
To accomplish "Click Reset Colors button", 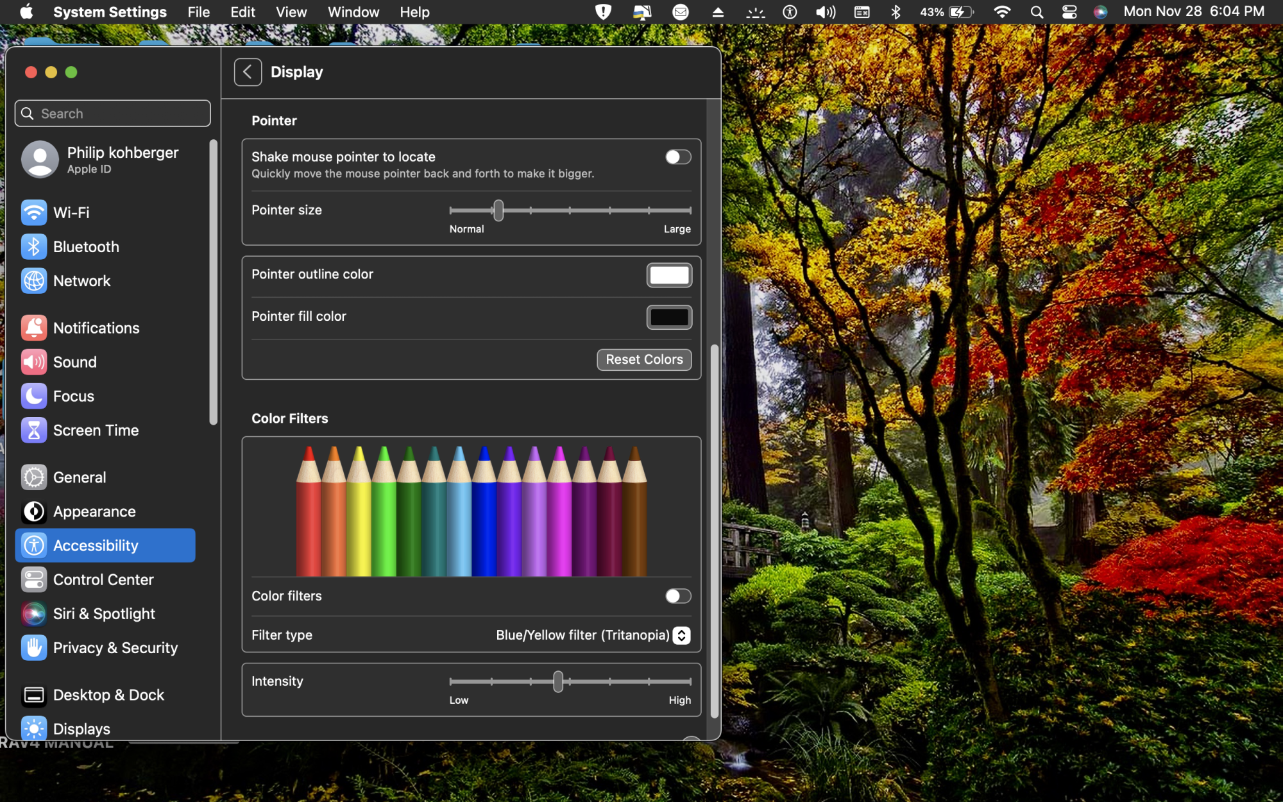I will [644, 360].
